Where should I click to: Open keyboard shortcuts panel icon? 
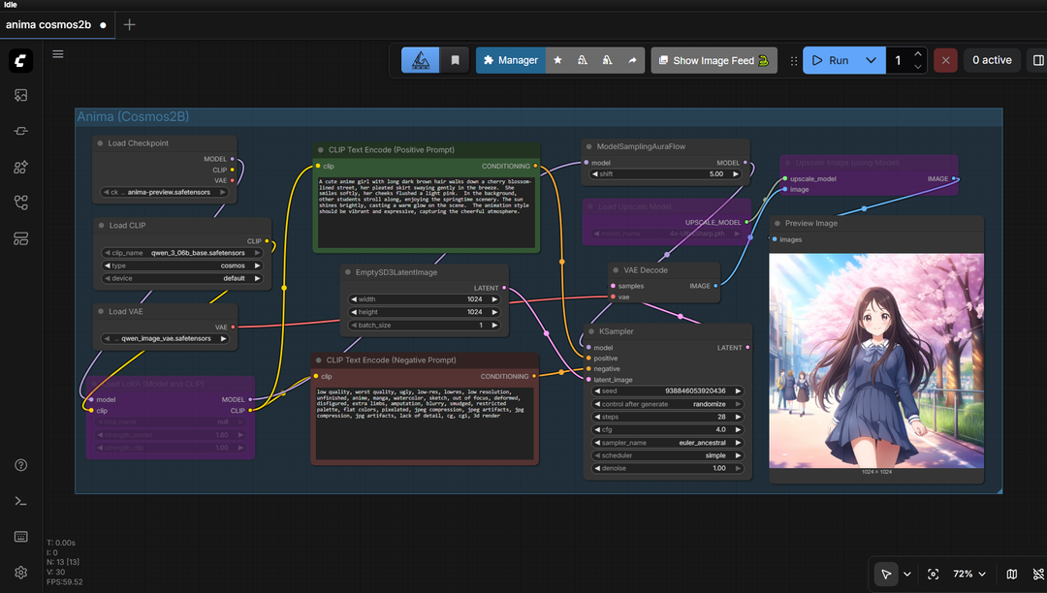point(20,537)
